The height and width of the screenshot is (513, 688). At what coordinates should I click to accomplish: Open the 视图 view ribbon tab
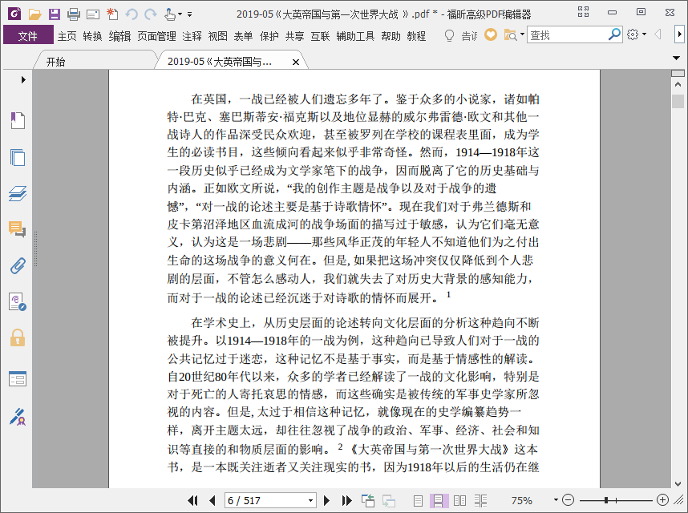click(217, 36)
